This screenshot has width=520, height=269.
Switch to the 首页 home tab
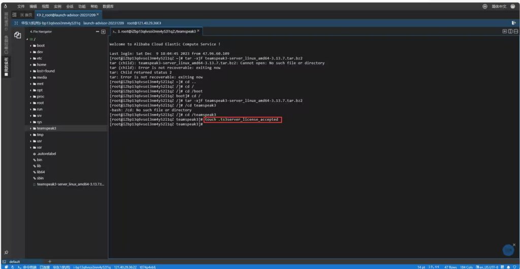(26, 15)
